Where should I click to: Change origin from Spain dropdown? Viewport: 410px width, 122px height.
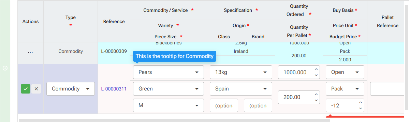pyautogui.click(x=241, y=89)
